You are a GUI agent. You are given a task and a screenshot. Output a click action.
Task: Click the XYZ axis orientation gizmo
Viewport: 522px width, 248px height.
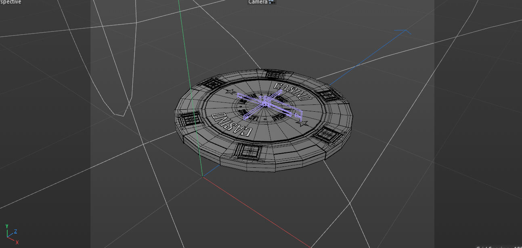click(11, 233)
